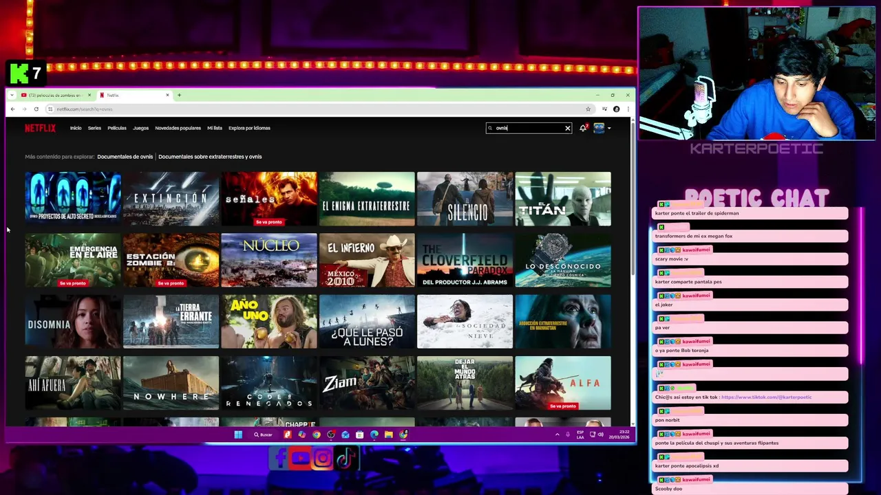Open the Juegos section

point(140,128)
